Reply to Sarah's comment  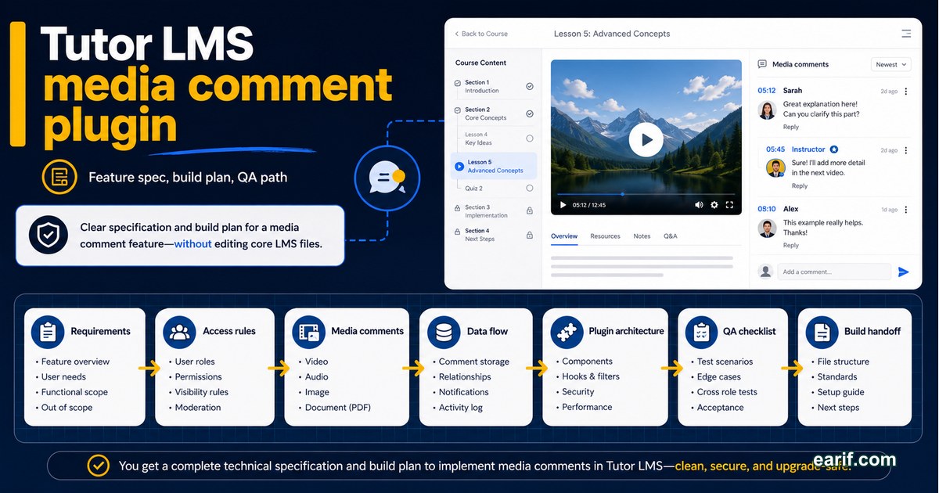pos(791,127)
